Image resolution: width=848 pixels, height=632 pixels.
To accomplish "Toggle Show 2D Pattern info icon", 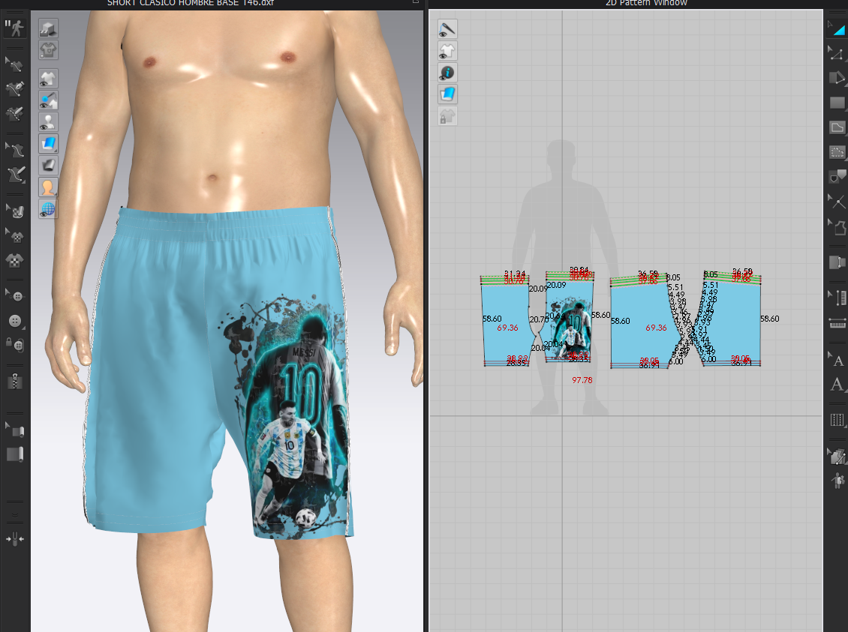I will pyautogui.click(x=447, y=72).
